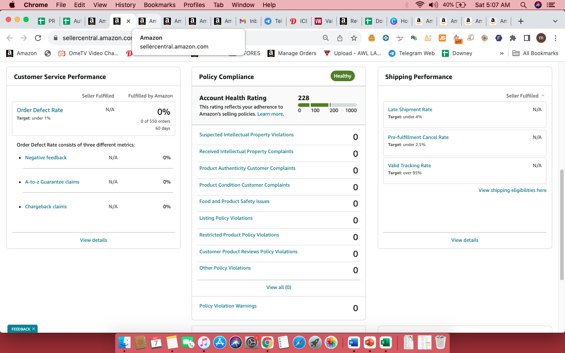Switch to the Telegram tab
This screenshot has width=565, height=353.
[x=273, y=21]
